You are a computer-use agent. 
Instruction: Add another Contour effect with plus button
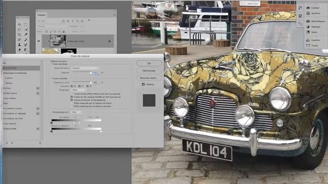[x=38, y=88]
